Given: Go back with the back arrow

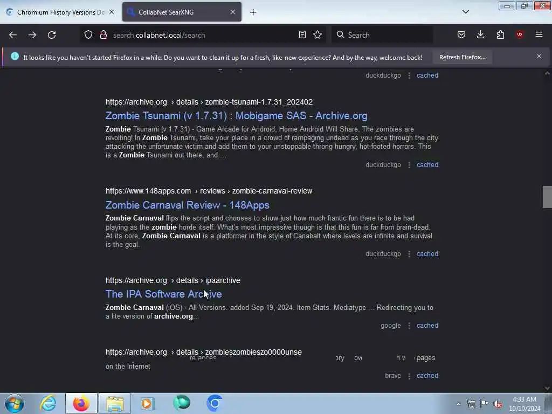Looking at the screenshot, I should (13, 35).
